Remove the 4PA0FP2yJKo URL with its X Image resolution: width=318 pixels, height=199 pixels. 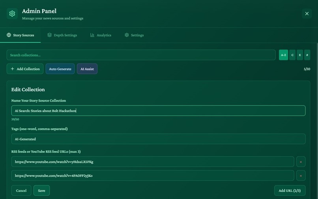[x=301, y=175]
